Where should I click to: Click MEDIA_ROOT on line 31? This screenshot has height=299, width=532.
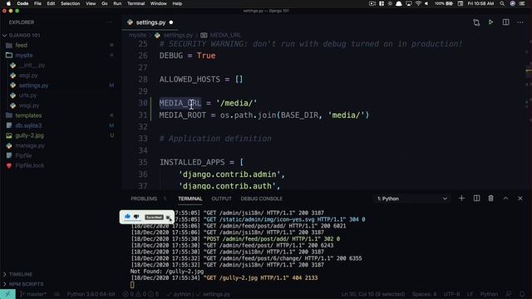point(183,115)
